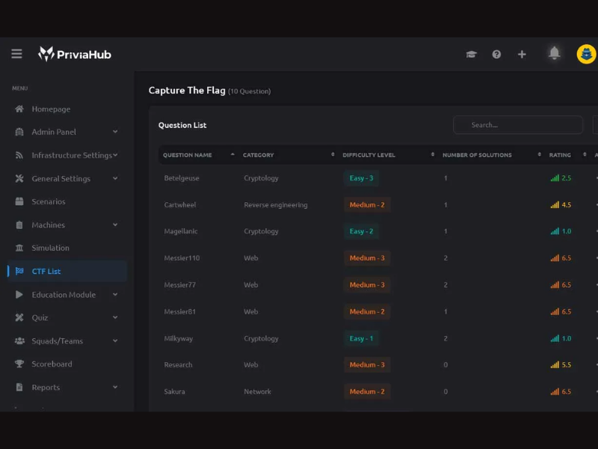Click the CTF List flag icon

tap(19, 271)
